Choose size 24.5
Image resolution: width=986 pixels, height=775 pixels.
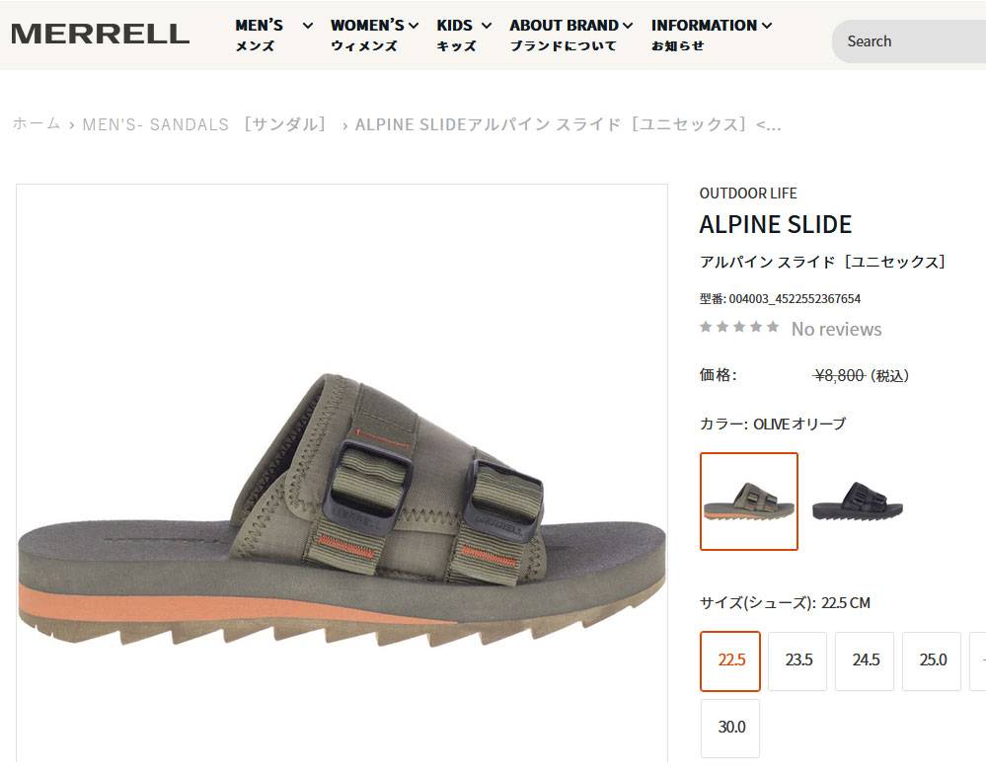pyautogui.click(x=865, y=661)
